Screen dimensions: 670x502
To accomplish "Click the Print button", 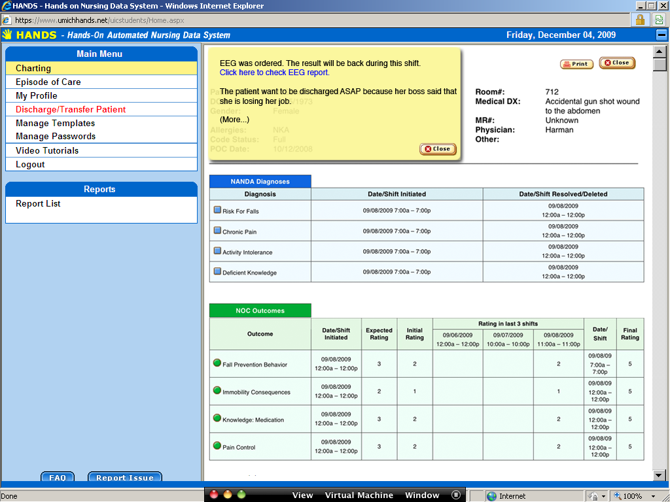I will pyautogui.click(x=576, y=64).
